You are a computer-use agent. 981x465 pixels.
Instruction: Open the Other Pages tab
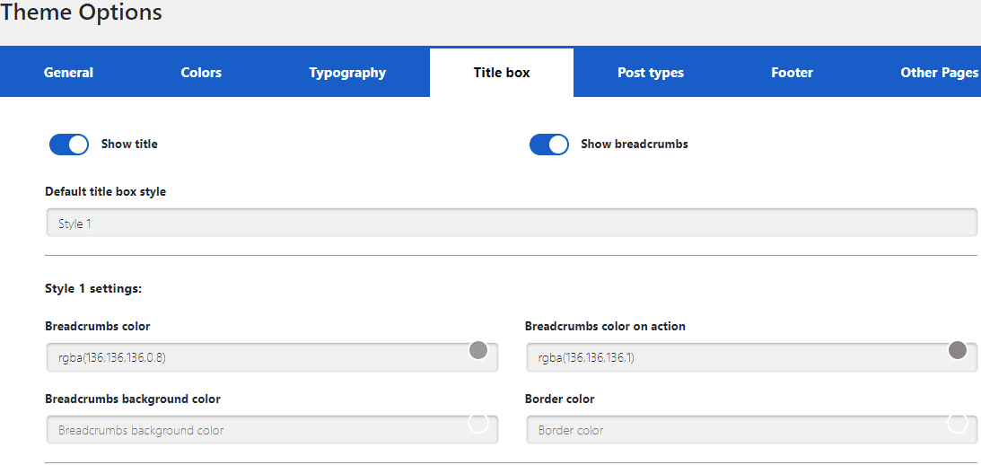tap(939, 73)
